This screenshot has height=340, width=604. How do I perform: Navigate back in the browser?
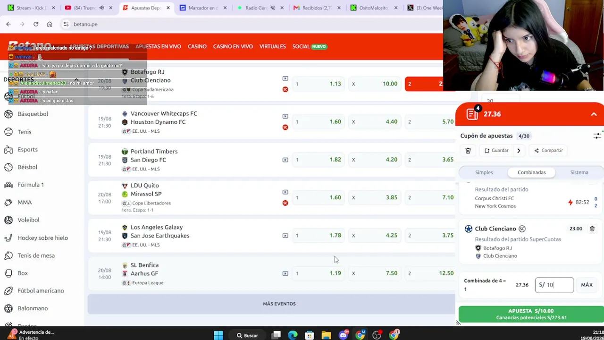tap(8, 24)
